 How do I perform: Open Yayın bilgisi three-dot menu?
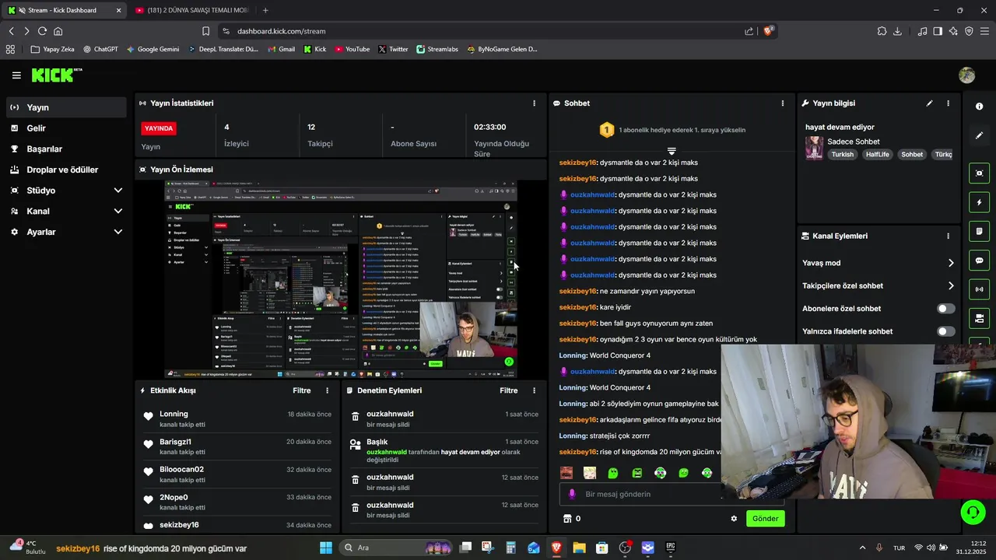pos(948,103)
